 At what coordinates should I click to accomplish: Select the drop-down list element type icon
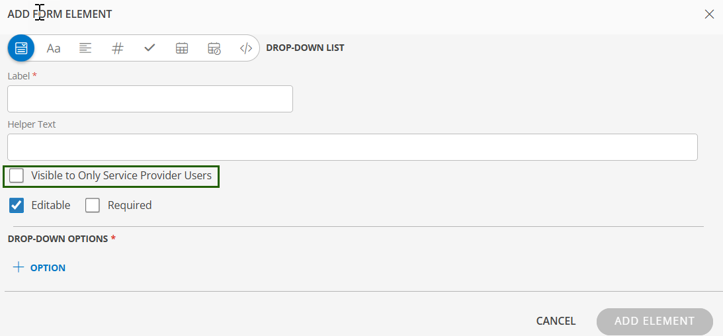[x=21, y=48]
